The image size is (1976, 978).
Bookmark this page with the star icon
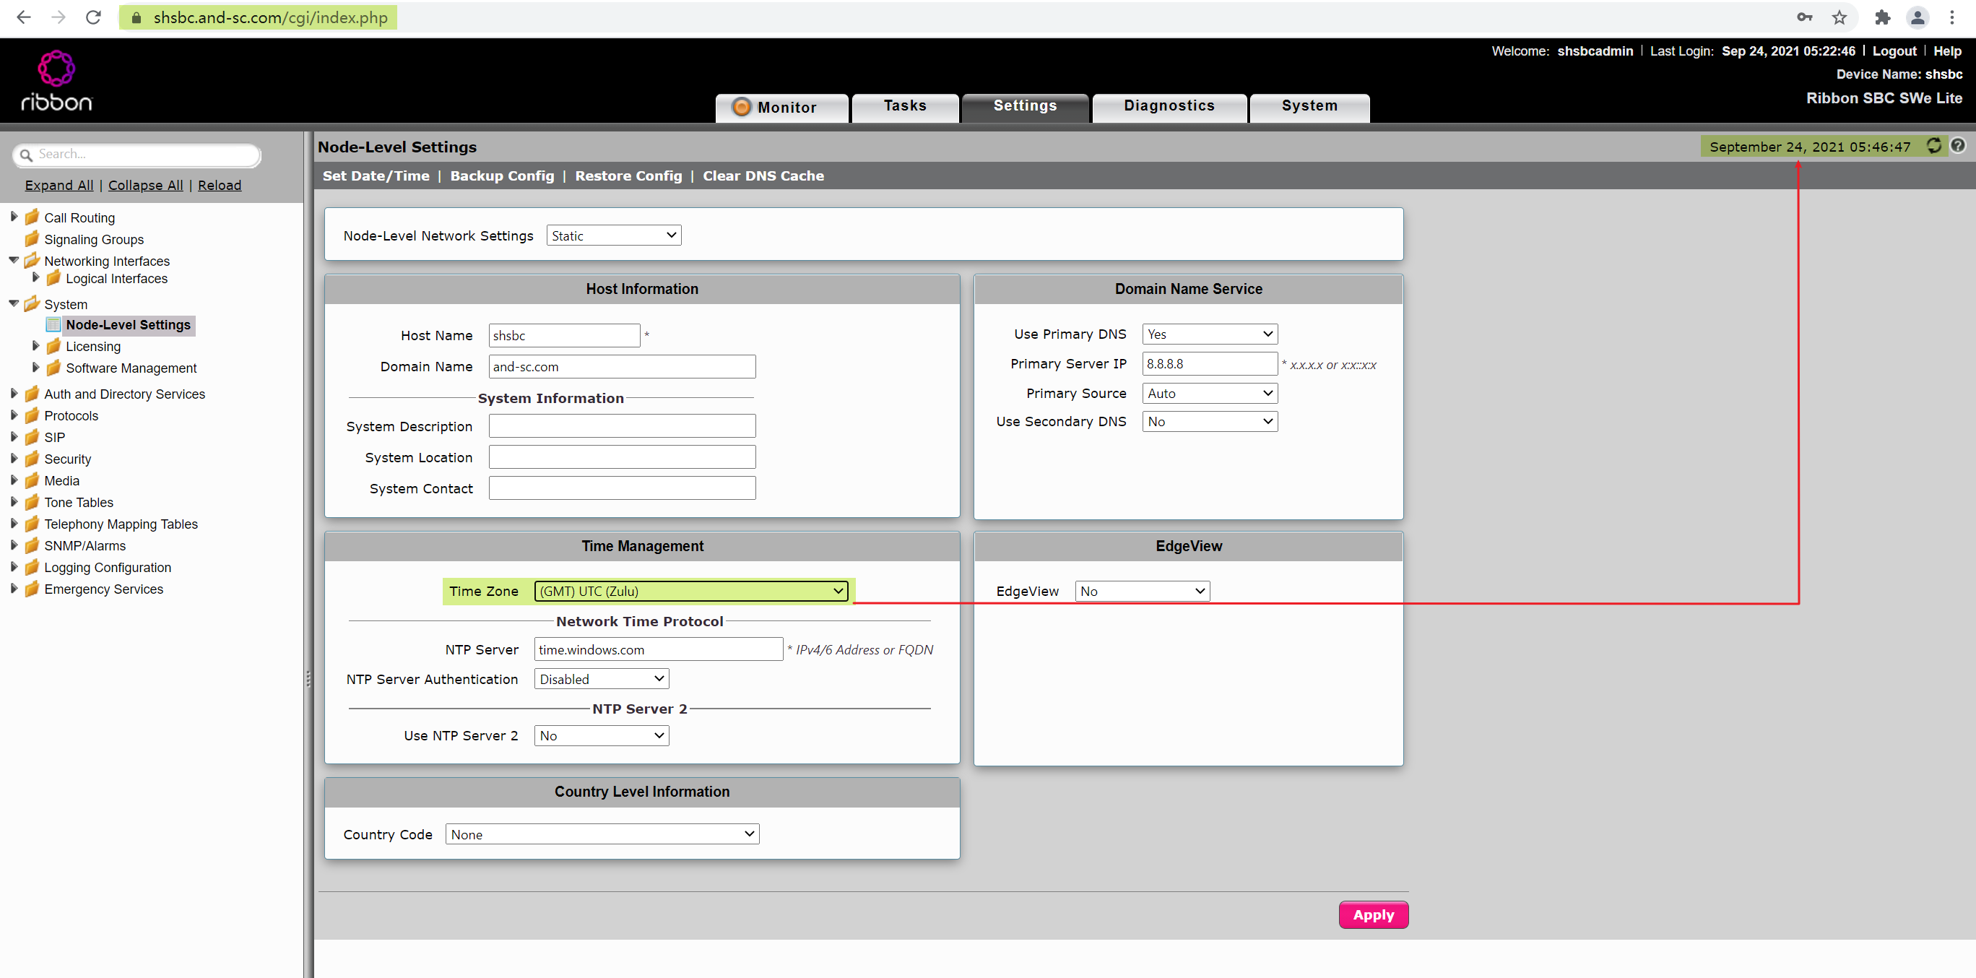coord(1839,17)
